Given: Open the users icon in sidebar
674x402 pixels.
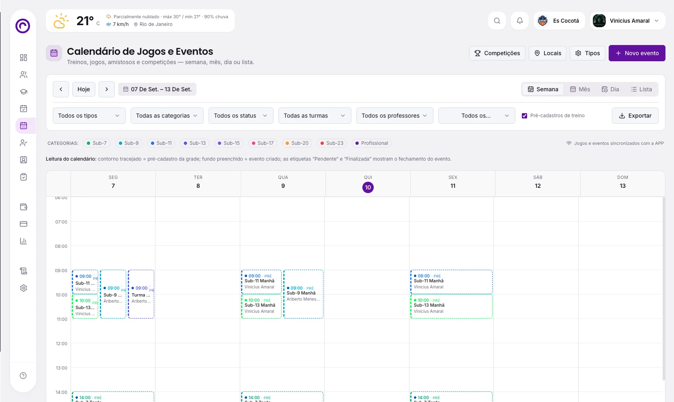Looking at the screenshot, I should [24, 75].
